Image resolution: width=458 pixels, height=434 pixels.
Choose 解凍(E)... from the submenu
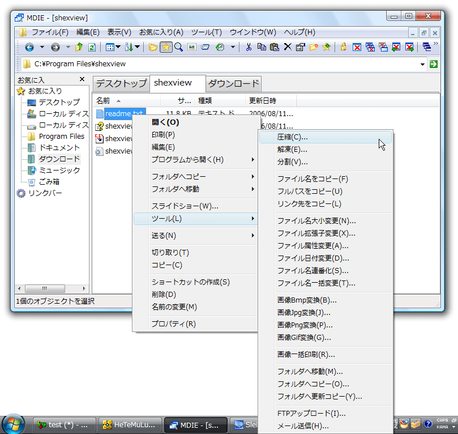pos(325,150)
